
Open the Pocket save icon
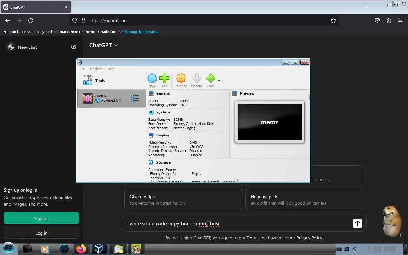click(377, 20)
